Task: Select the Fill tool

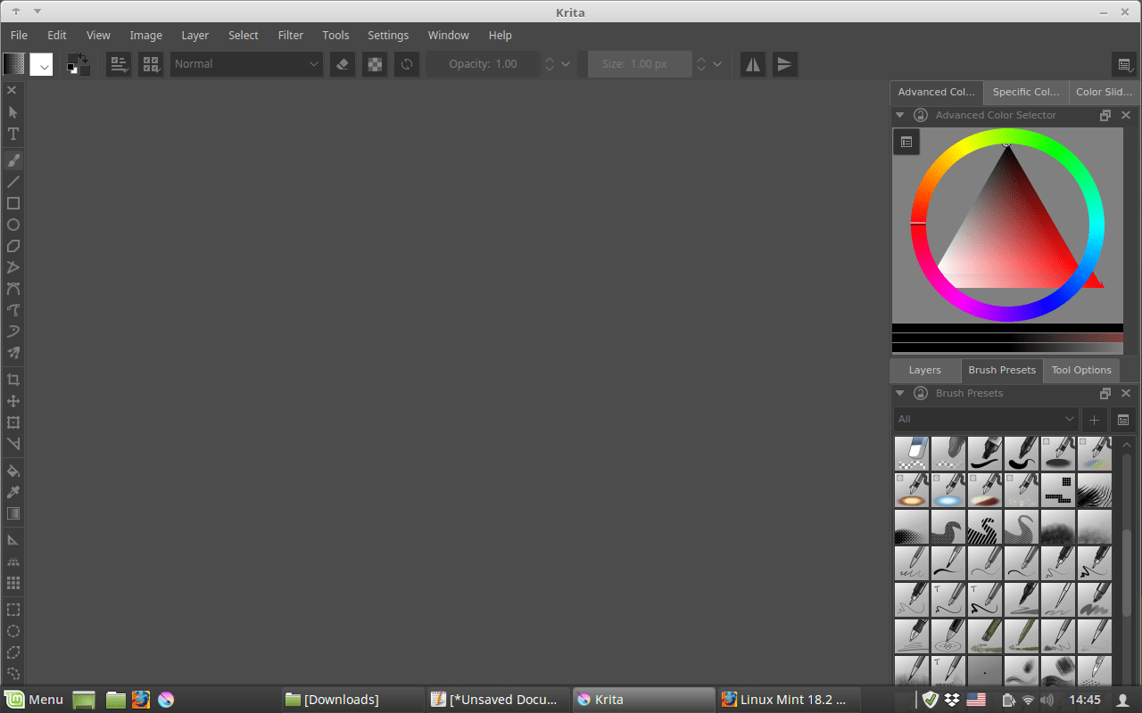Action: coord(13,471)
